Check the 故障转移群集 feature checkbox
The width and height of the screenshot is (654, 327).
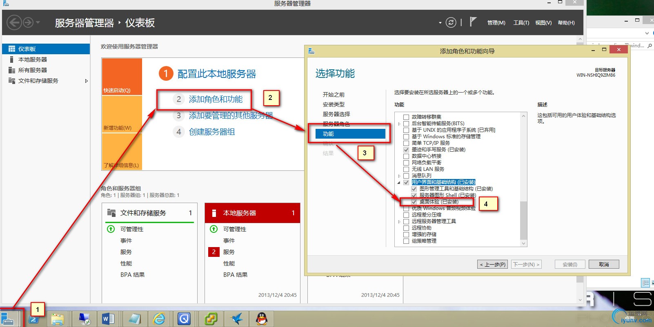click(406, 117)
